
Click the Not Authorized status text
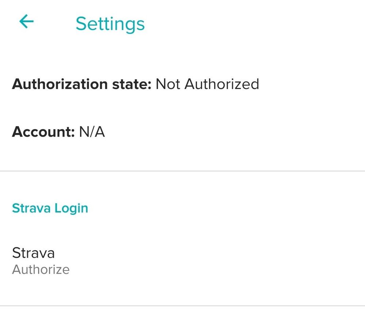coord(207,84)
